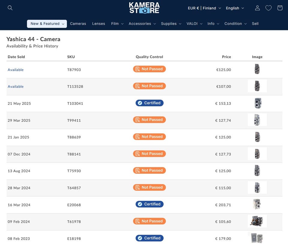
Task: Expand the Condition menu
Action: click(x=235, y=24)
